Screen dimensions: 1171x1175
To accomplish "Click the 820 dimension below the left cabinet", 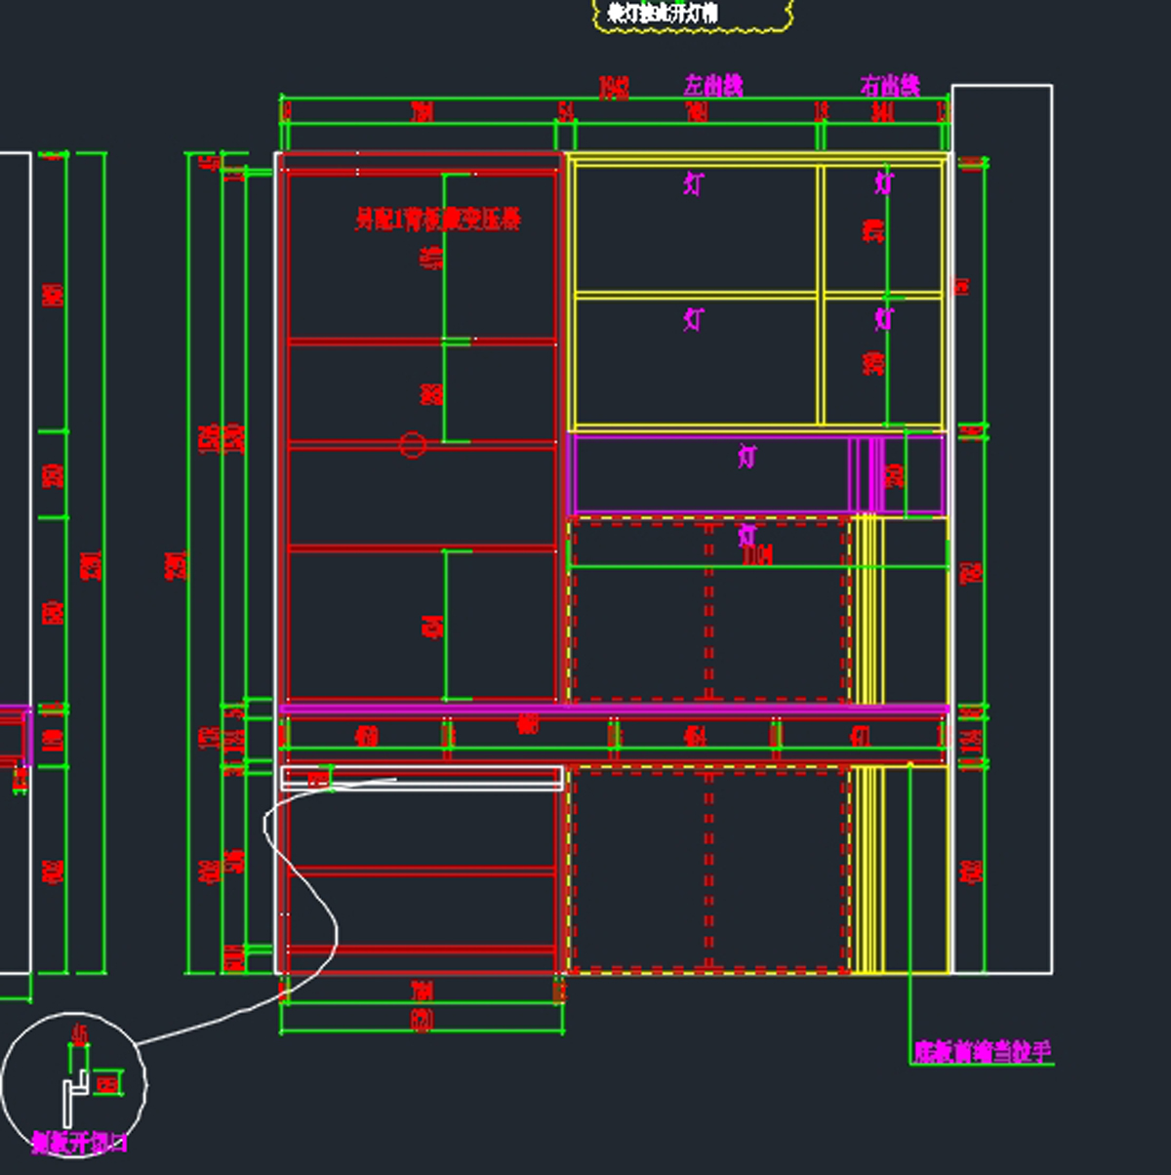I will [422, 1021].
